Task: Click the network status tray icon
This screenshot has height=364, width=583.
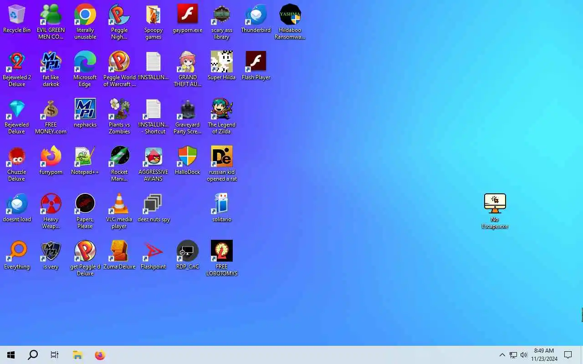Action: point(513,355)
